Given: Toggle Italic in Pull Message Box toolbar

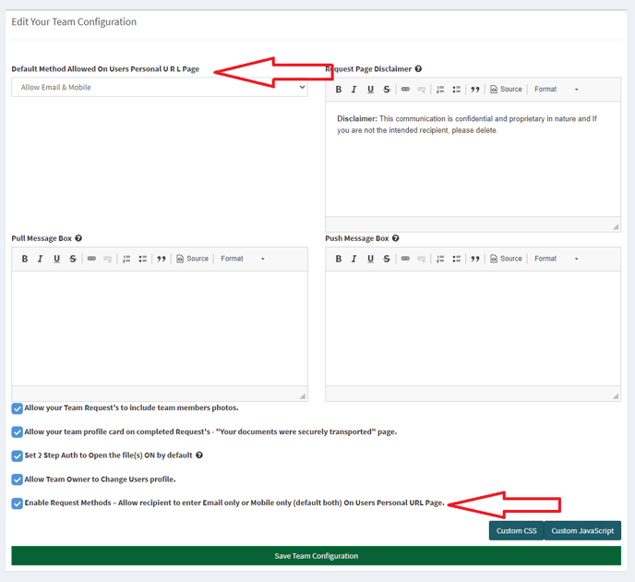Looking at the screenshot, I should click(41, 259).
